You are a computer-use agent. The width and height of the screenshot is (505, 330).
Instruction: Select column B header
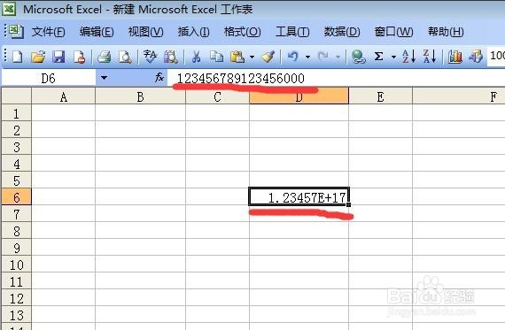coord(140,96)
